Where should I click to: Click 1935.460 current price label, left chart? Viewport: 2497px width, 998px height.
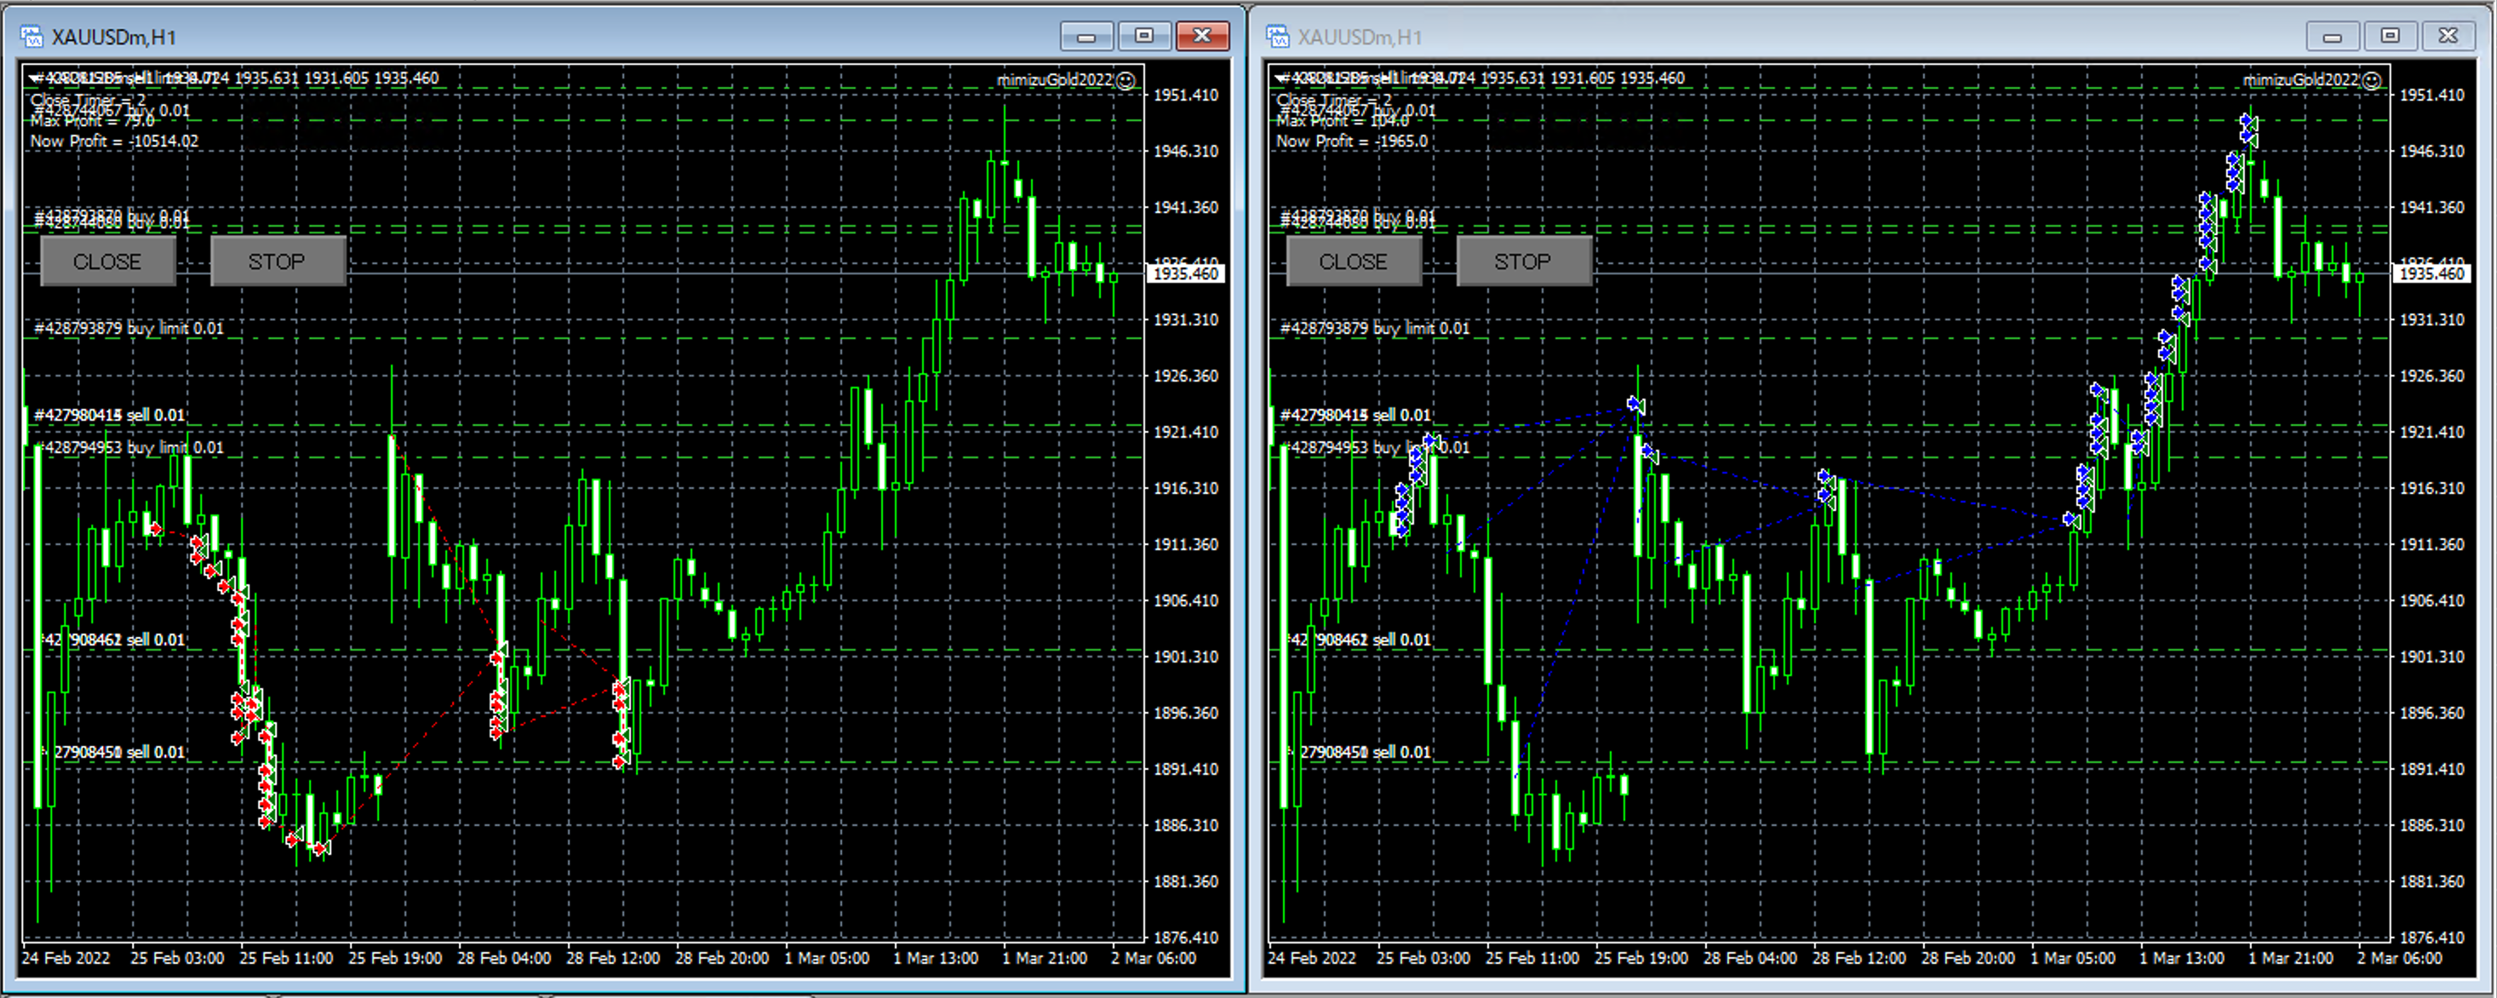[x=1185, y=274]
